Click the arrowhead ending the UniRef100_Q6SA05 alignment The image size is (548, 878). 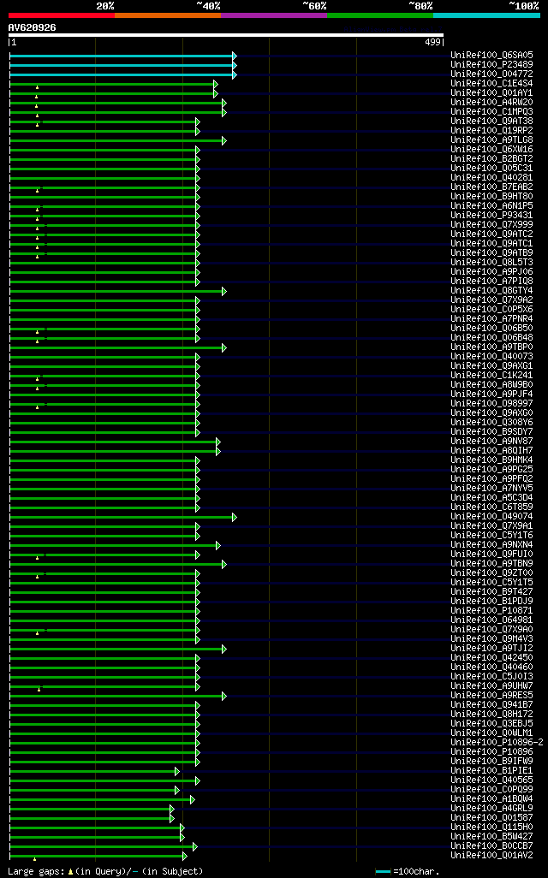point(235,56)
